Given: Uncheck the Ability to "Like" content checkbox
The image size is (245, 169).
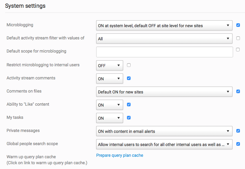Looking at the screenshot, I should [x=129, y=105].
